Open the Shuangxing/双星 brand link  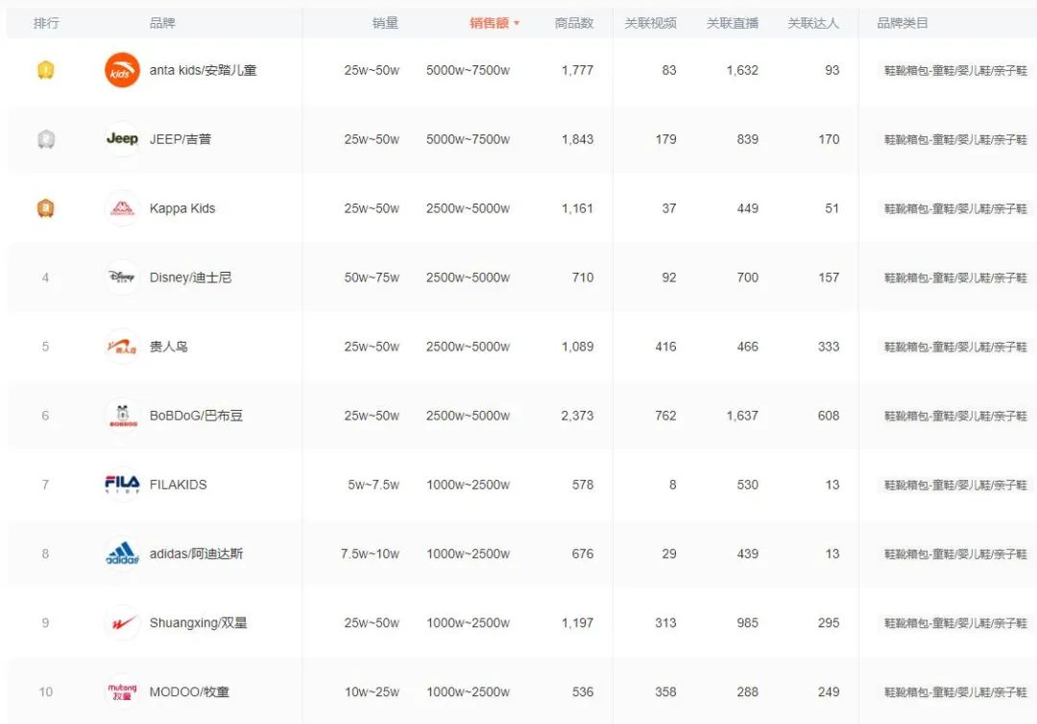[199, 623]
